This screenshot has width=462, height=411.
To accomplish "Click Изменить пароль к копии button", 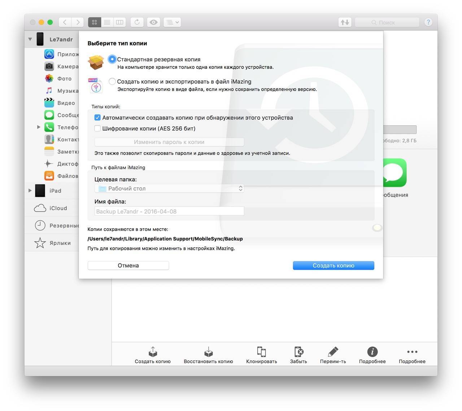I will pyautogui.click(x=169, y=142).
